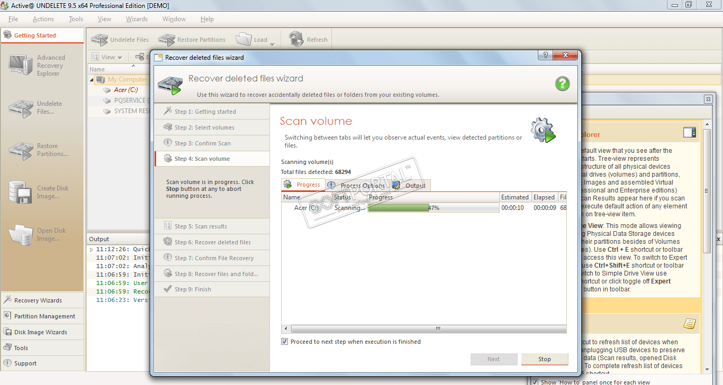
Task: Click the Estimated column header
Action: click(x=515, y=197)
